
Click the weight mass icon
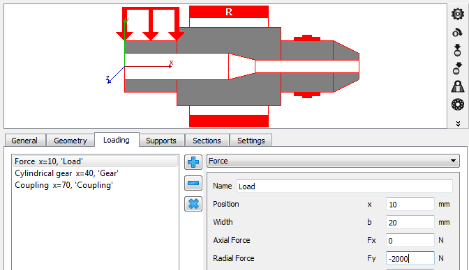(458, 86)
